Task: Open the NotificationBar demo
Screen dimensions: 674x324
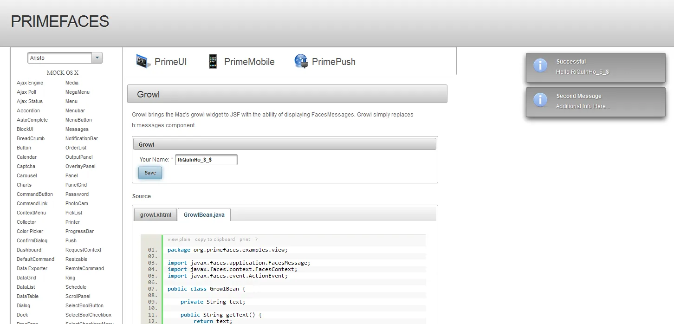Action: (82, 138)
